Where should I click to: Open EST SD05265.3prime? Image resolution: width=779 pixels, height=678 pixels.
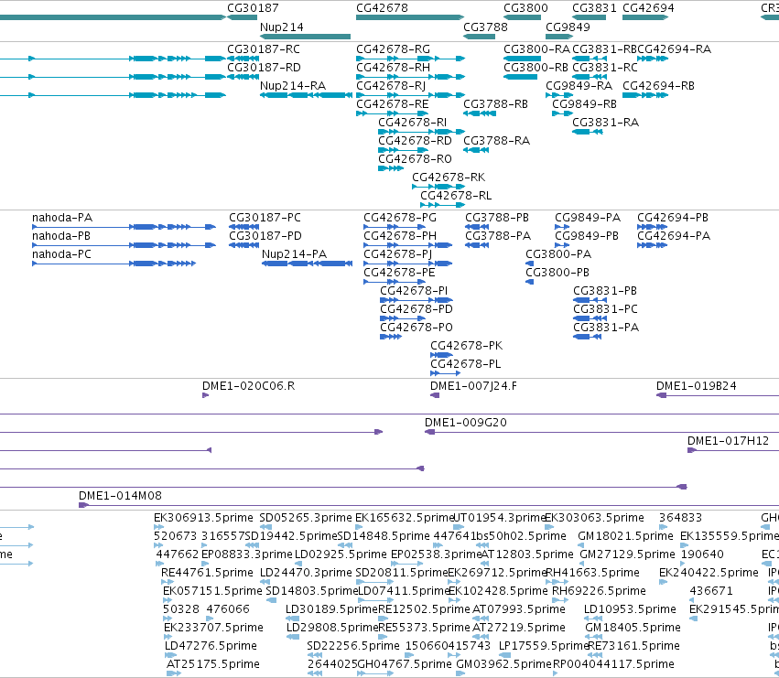coord(306,518)
